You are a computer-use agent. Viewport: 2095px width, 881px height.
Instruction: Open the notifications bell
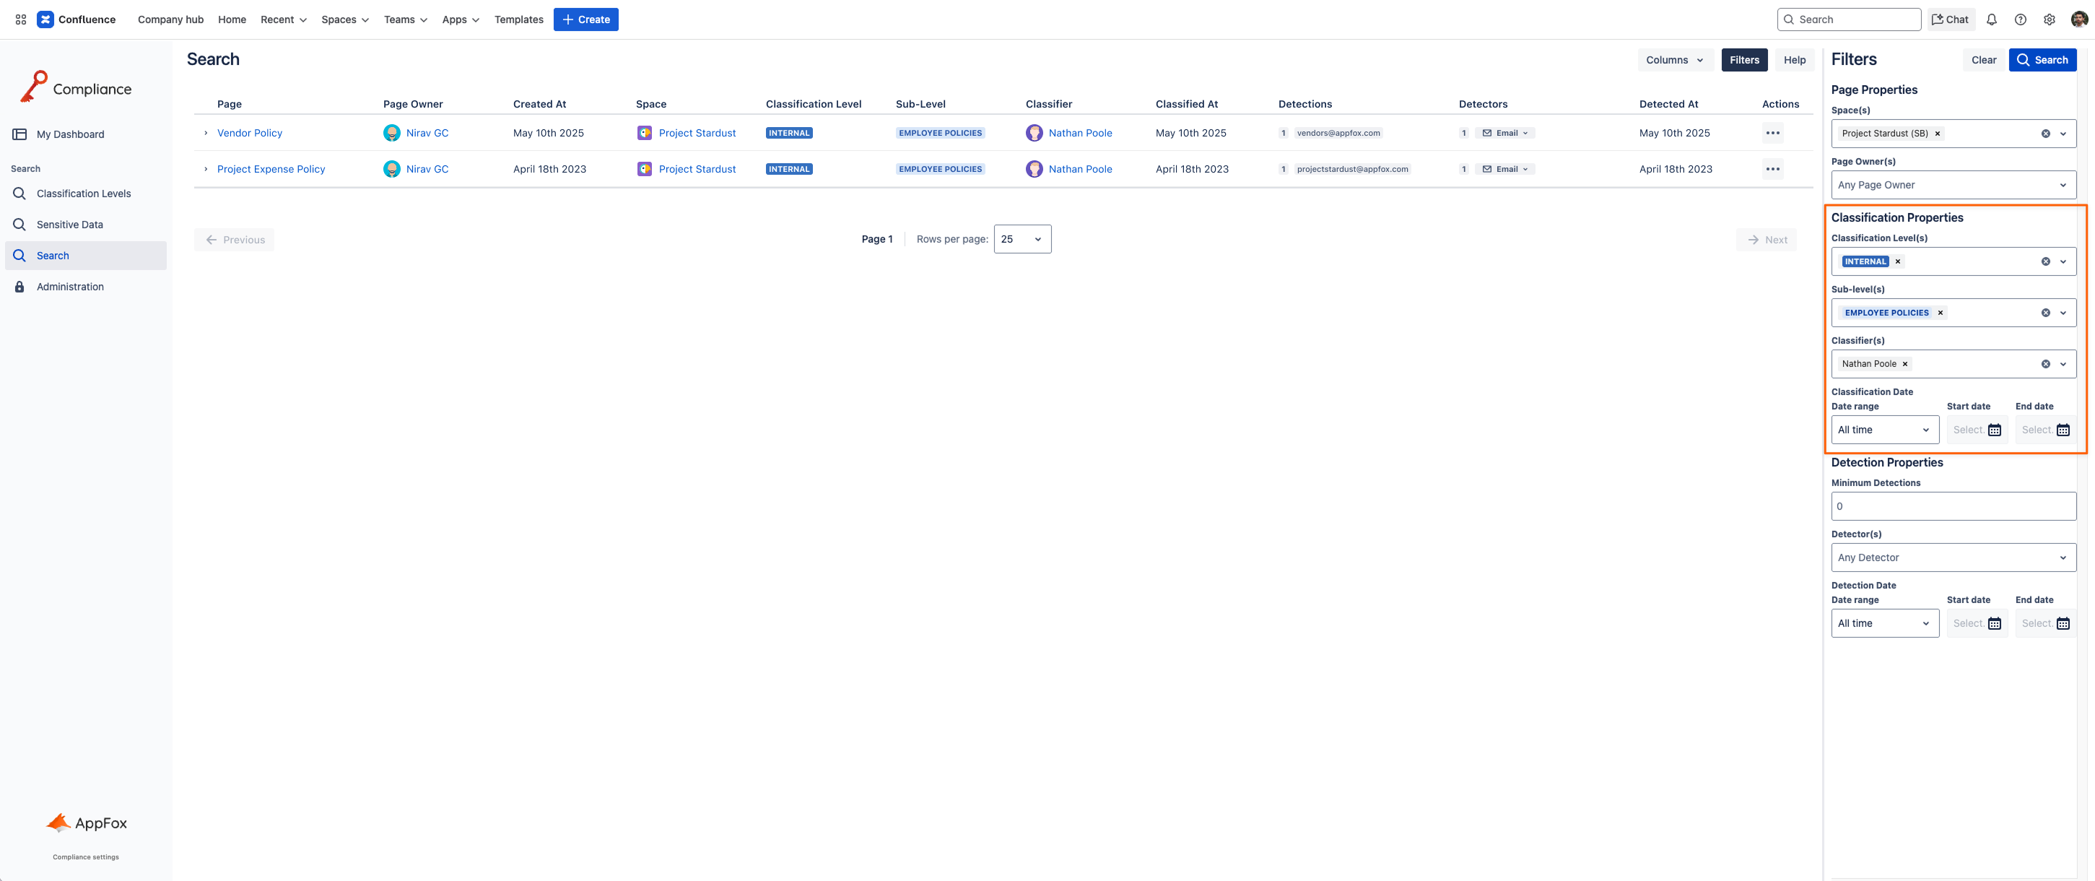point(1992,19)
